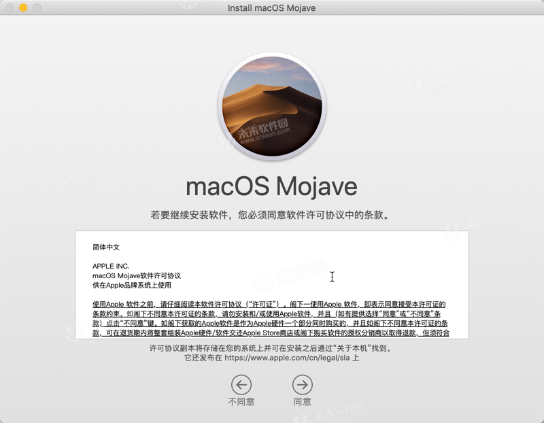The image size is (544, 423).
Task: Click the right-arrow agree icon
Action: point(302,384)
